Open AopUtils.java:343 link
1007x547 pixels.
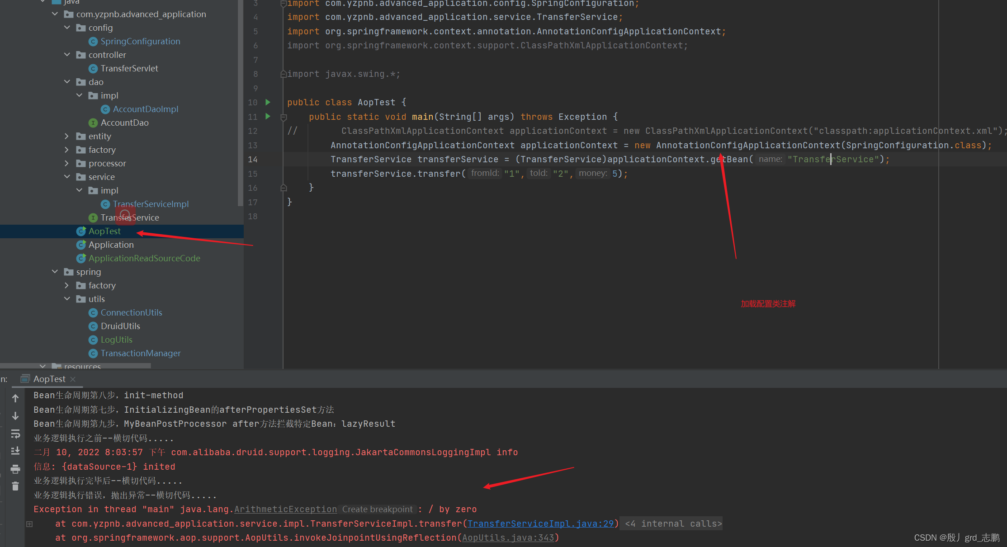tap(508, 538)
